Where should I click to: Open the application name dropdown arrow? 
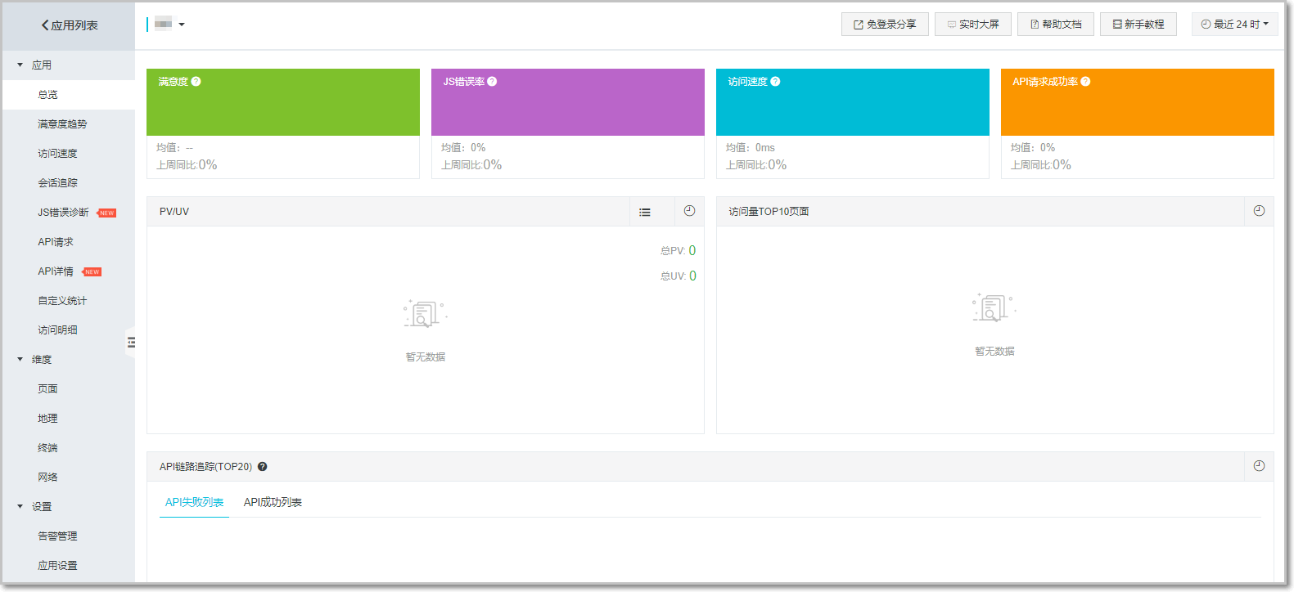pyautogui.click(x=182, y=25)
